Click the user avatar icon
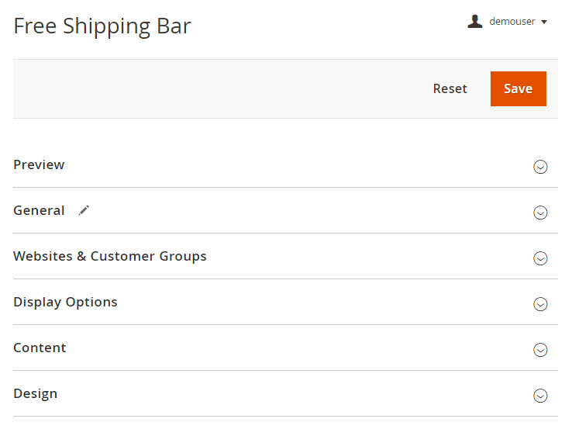572x436 pixels. [475, 22]
